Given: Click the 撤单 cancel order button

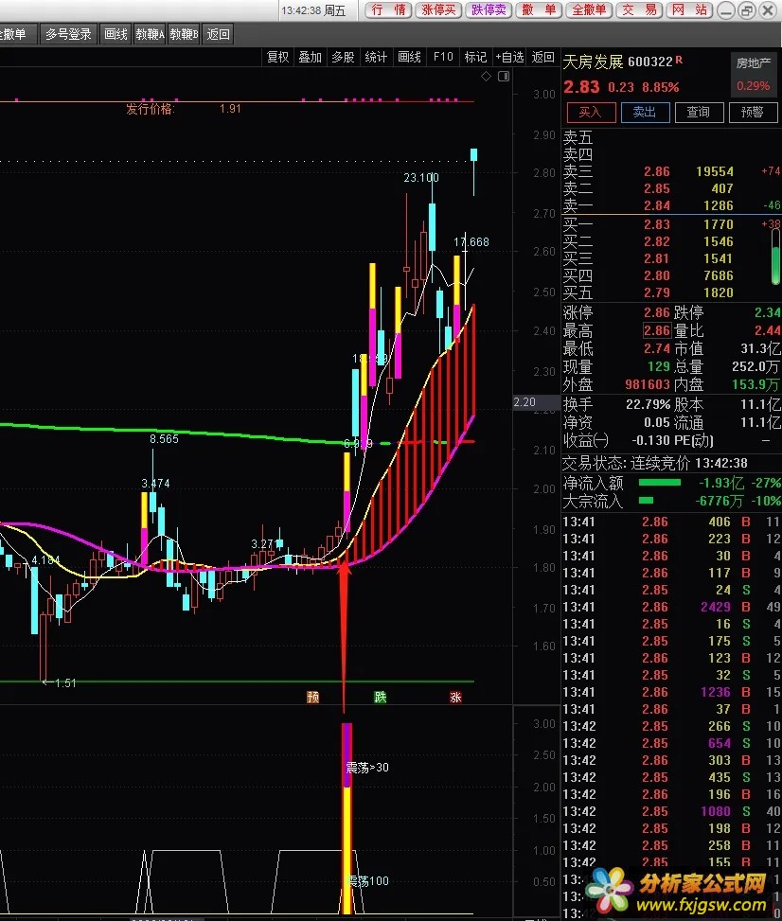Looking at the screenshot, I should click(538, 10).
